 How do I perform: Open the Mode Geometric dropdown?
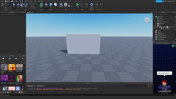[35, 4]
